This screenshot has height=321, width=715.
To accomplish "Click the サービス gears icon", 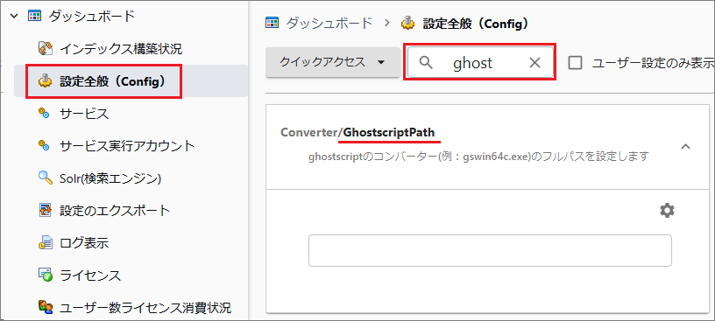I will click(44, 114).
